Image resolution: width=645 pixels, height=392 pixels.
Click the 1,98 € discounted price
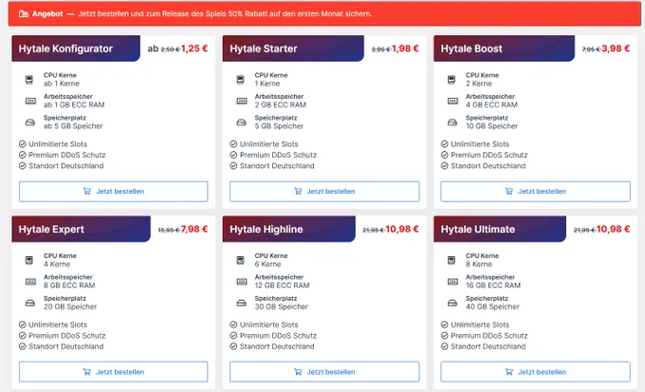click(x=405, y=48)
